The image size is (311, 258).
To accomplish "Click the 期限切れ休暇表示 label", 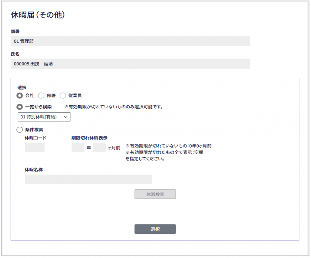I will [x=89, y=138].
